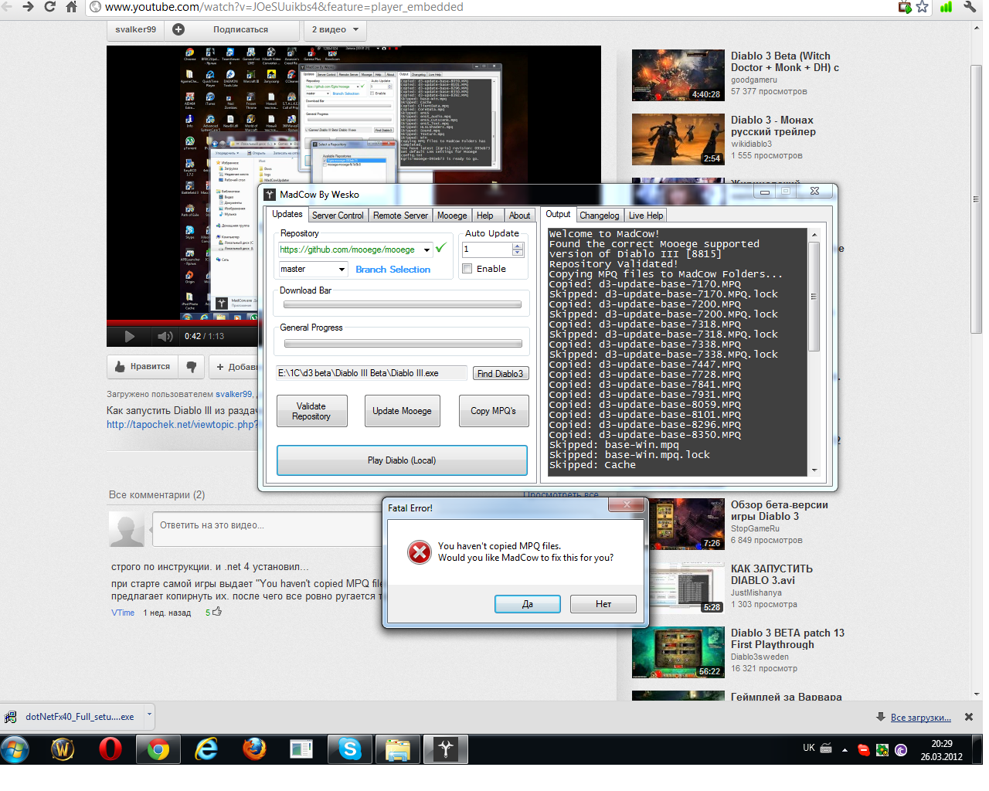Decline the Fatal Error with Нет
This screenshot has width=989, height=791.
(x=603, y=604)
